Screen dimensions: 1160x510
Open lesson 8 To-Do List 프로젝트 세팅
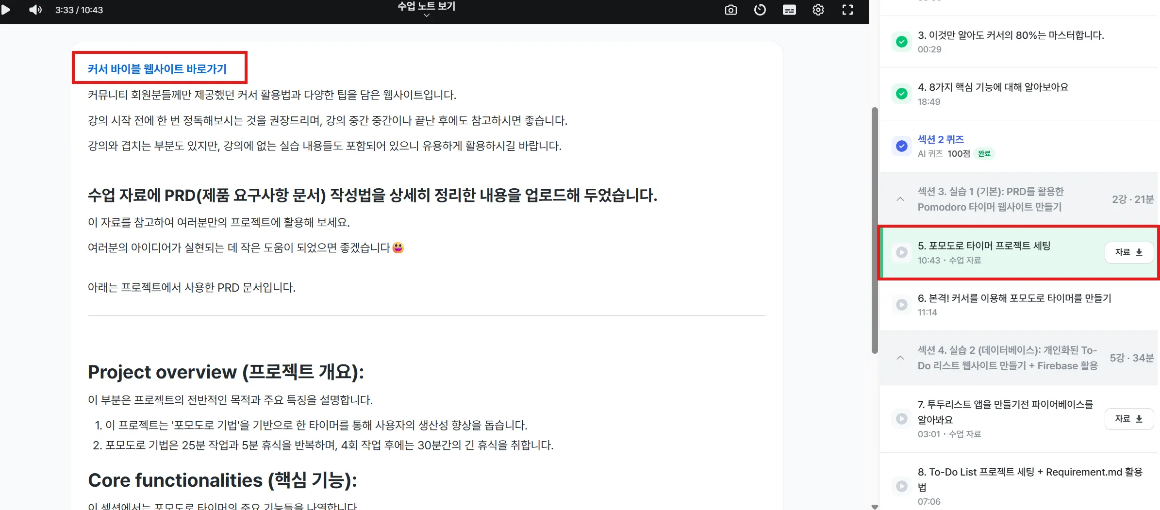(x=1030, y=479)
